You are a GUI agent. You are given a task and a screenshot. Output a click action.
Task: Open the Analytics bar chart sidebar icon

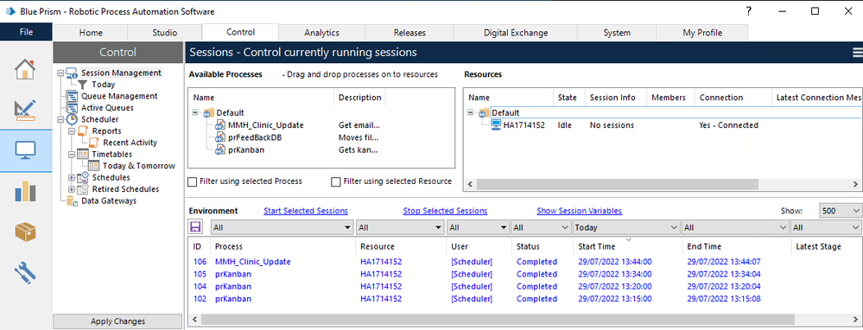[x=25, y=191]
